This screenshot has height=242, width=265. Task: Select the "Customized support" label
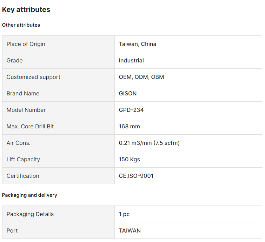[x=33, y=77]
